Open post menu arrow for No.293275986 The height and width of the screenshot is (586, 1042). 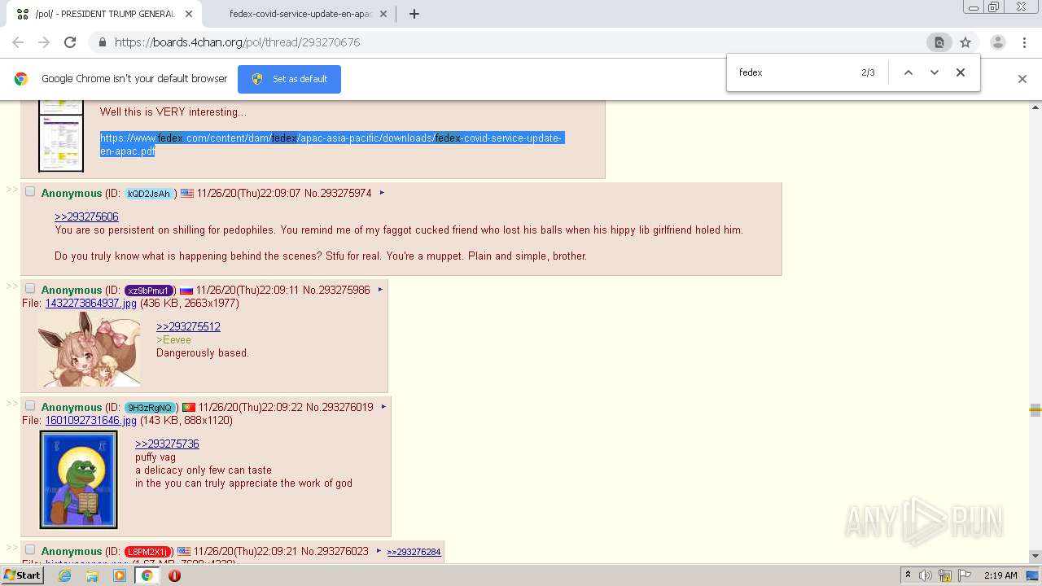click(380, 290)
